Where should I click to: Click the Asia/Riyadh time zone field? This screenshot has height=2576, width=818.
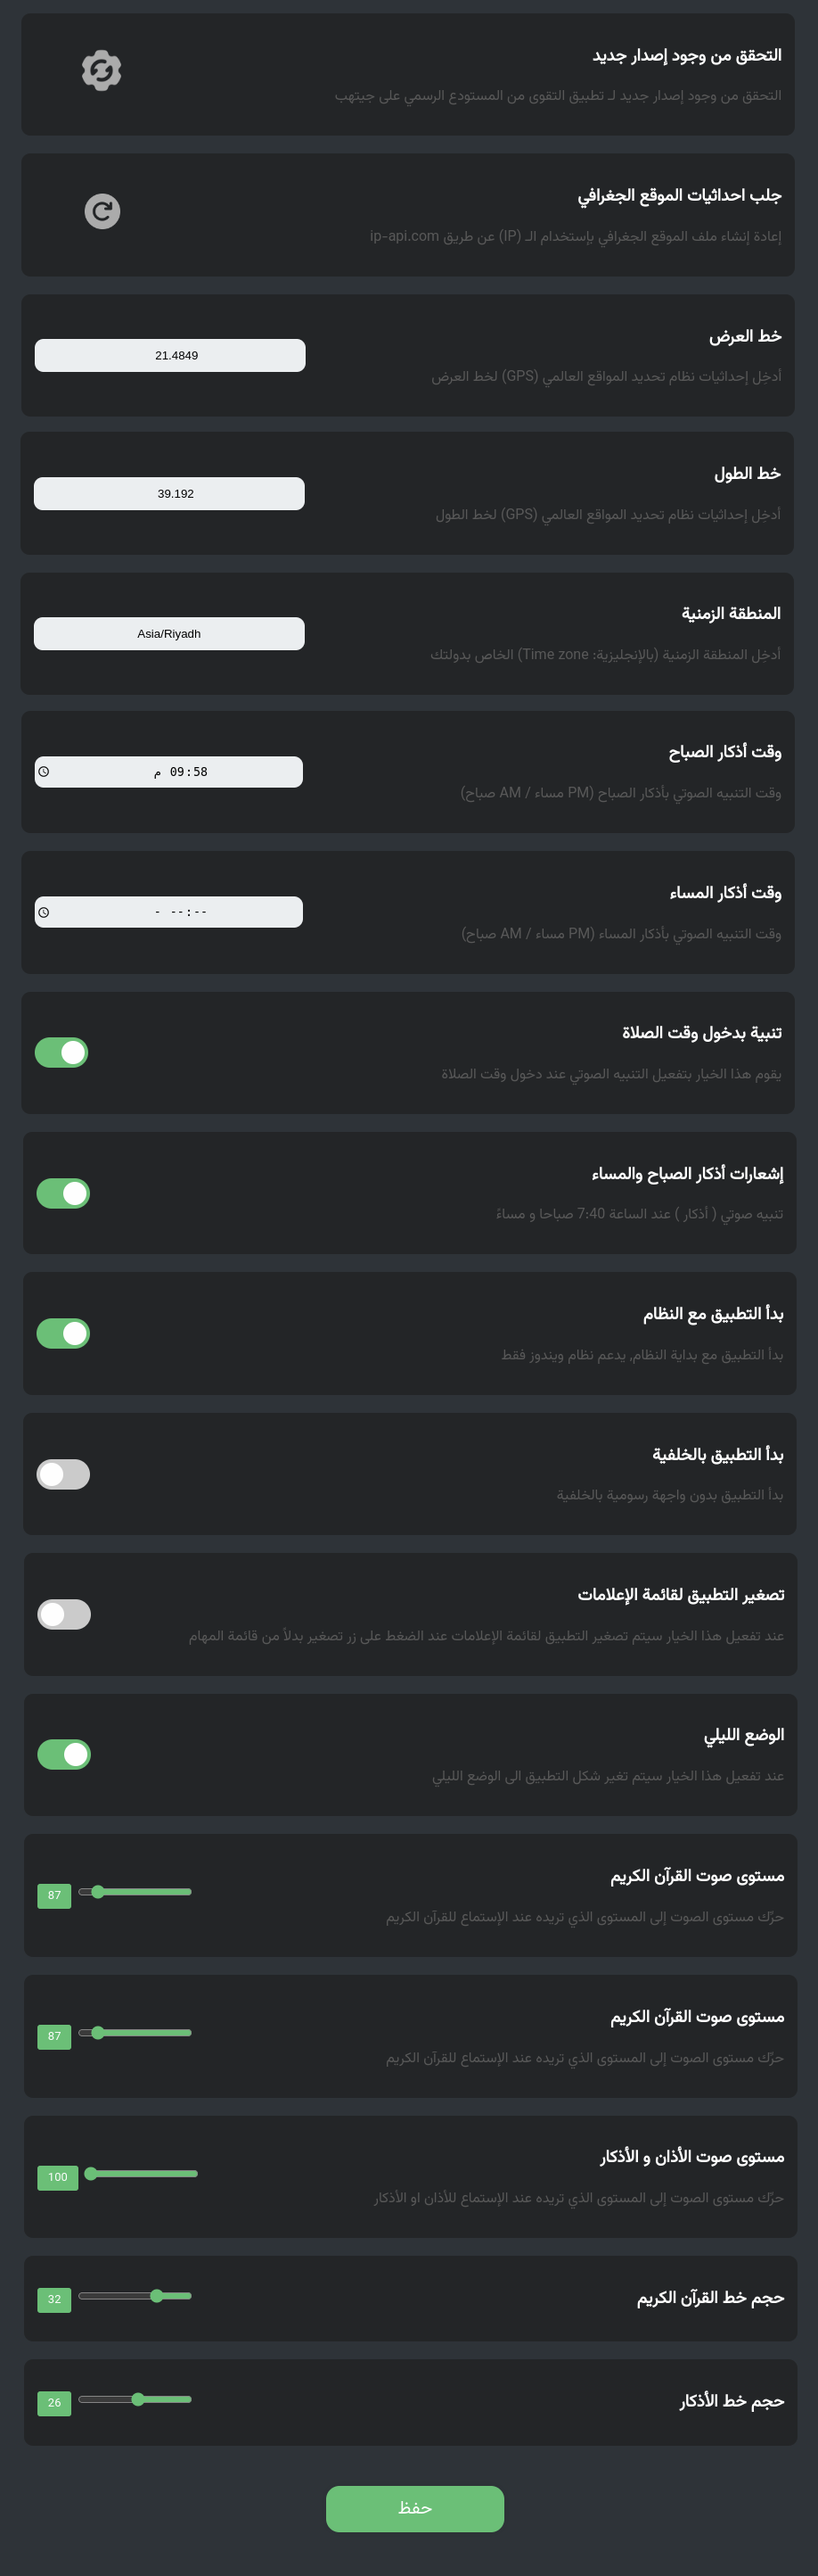click(170, 634)
